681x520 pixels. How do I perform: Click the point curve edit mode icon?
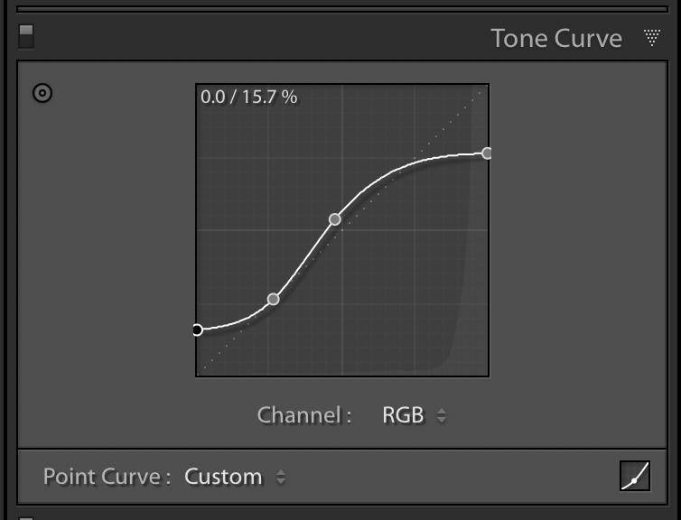click(635, 476)
